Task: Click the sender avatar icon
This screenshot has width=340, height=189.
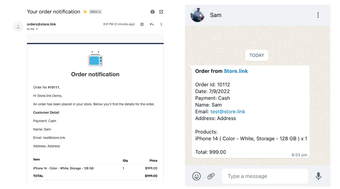Action: 18,27
